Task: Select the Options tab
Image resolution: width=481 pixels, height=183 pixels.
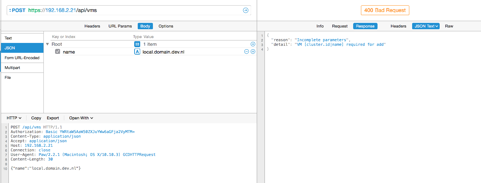Action: [166, 26]
